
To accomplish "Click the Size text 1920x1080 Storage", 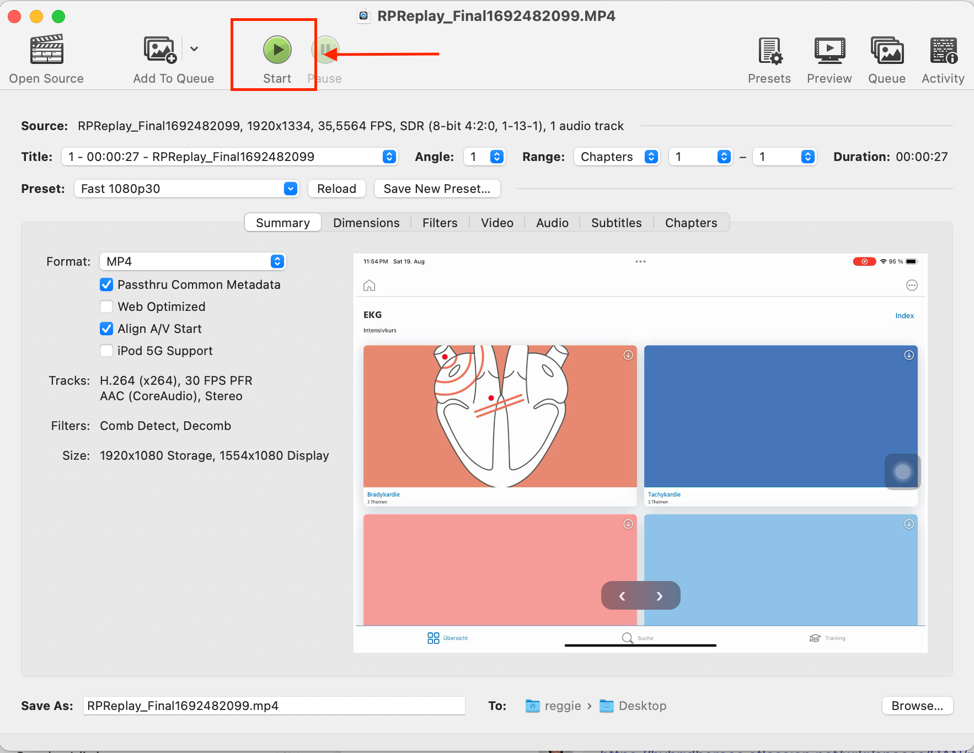I will [x=157, y=455].
